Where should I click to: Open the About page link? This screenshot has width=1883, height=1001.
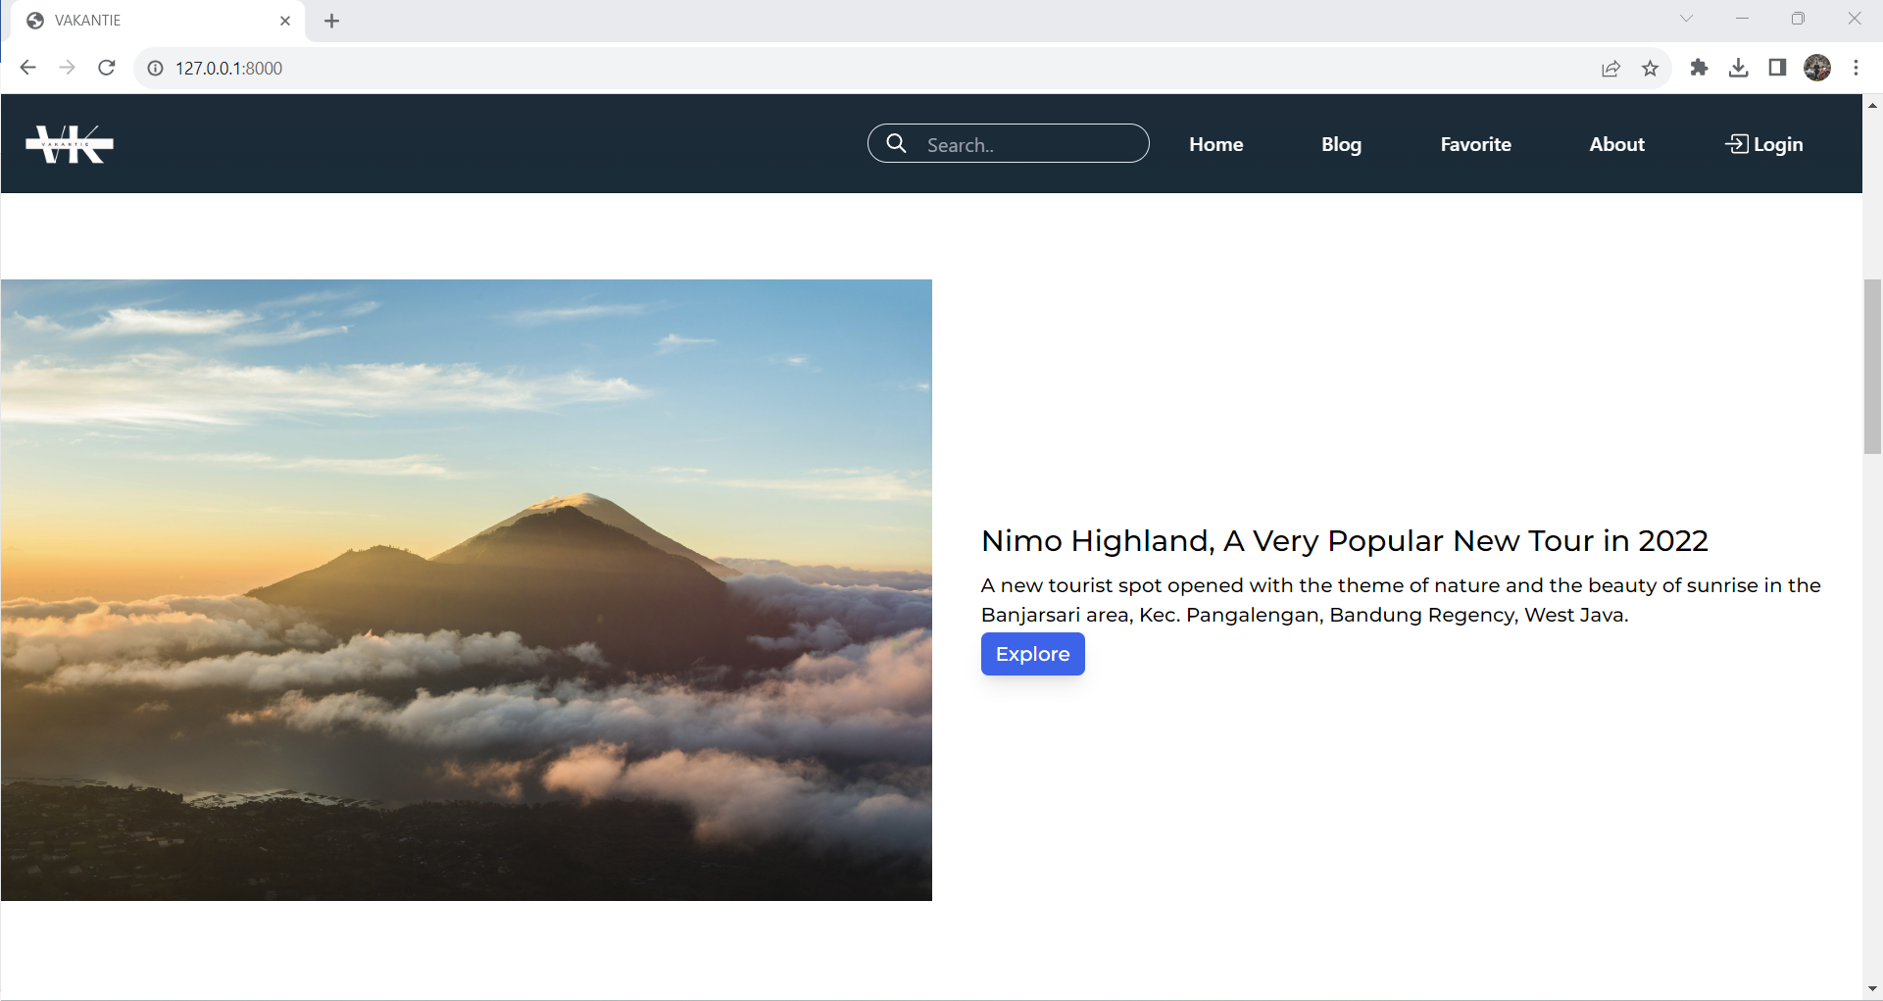point(1616,144)
